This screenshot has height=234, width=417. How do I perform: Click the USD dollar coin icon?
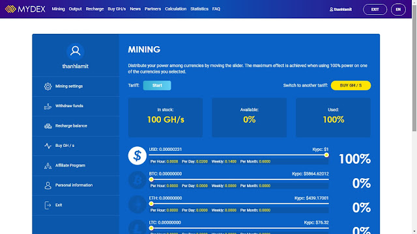(x=137, y=156)
